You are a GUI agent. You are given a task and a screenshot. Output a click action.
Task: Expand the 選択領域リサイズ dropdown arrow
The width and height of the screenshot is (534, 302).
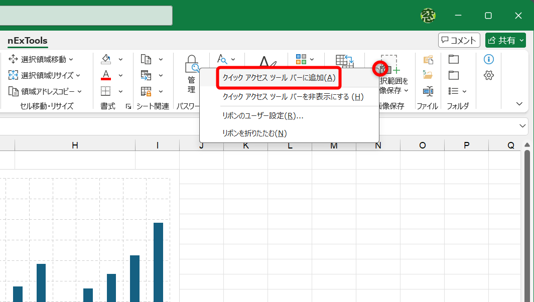[x=78, y=76]
